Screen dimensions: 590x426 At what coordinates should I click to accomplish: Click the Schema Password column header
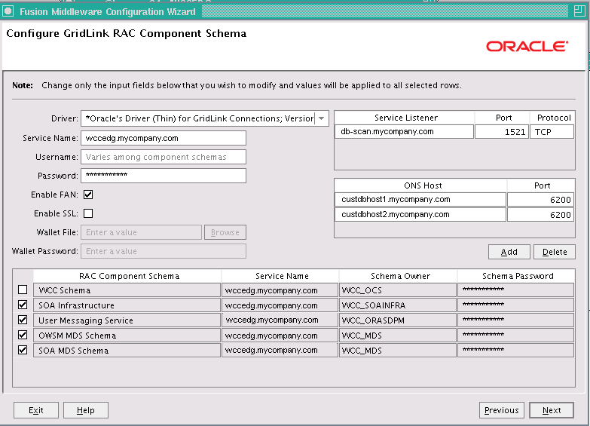point(516,276)
